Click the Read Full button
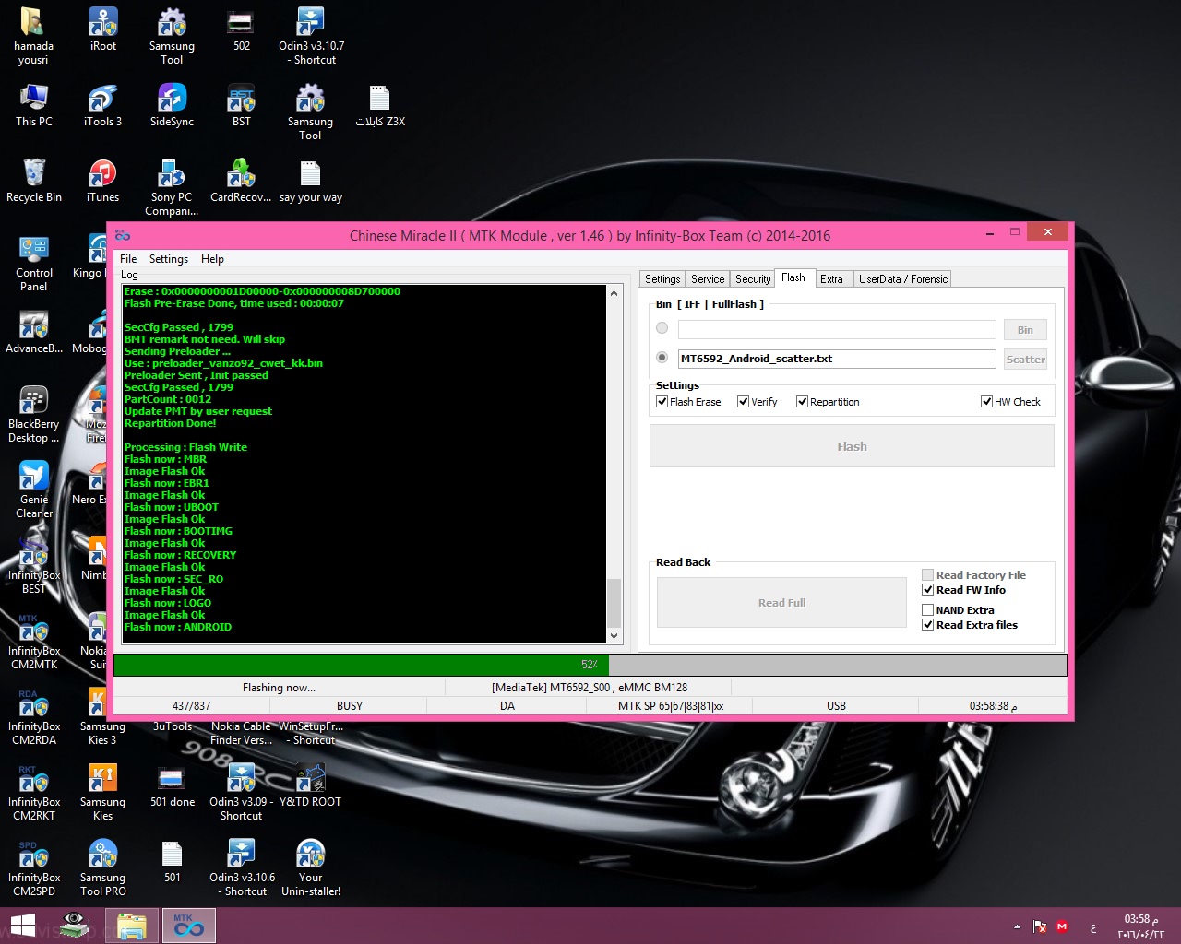The image size is (1181, 944). point(781,603)
